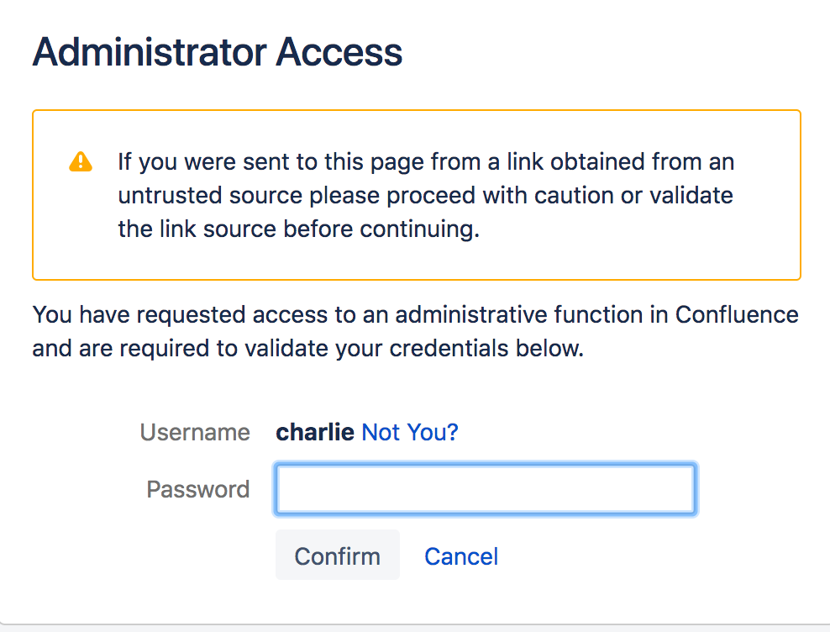Click the orange warning triangle icon
Viewport: 830px width, 632px height.
click(81, 161)
